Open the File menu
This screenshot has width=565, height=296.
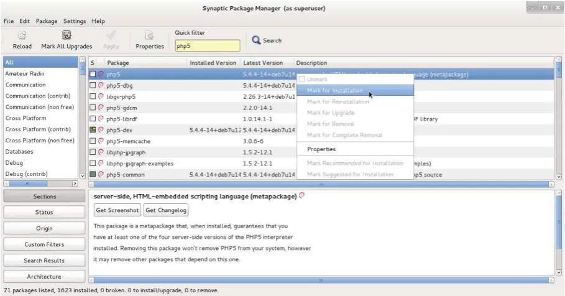click(x=9, y=21)
